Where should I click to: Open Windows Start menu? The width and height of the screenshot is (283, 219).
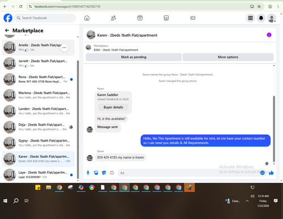[5, 201]
